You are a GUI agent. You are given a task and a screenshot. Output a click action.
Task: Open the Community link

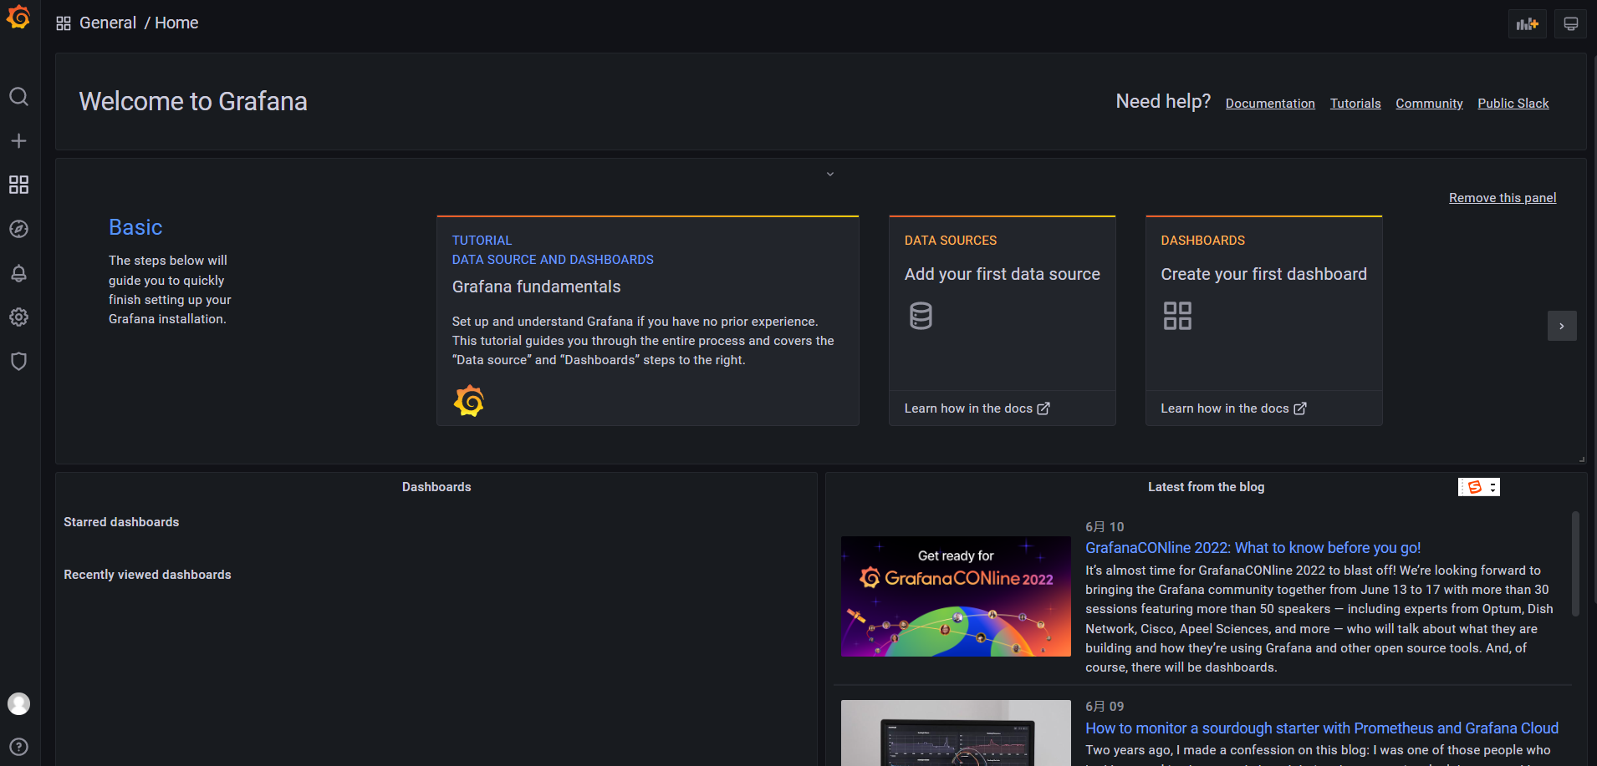tap(1429, 104)
